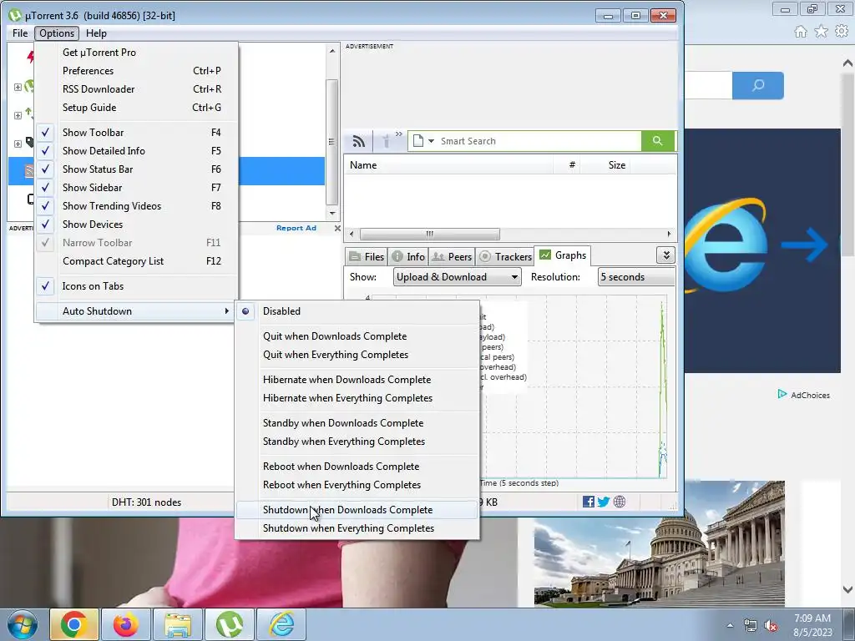Switch to the Info tab
The height and width of the screenshot is (641, 855).
coord(408,256)
